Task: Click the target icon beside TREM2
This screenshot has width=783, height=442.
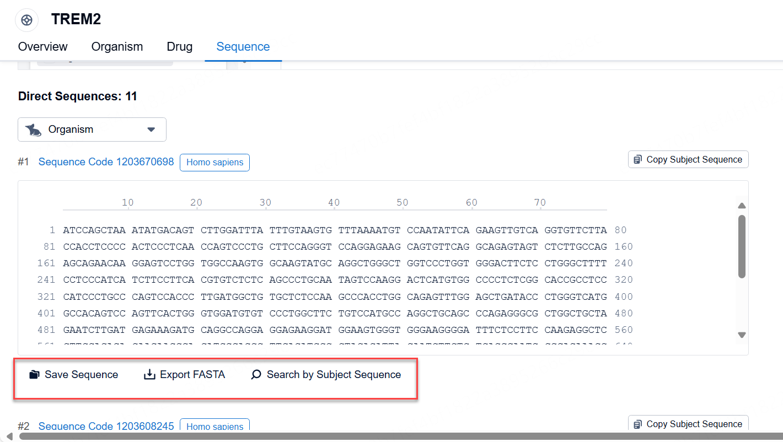Action: tap(26, 20)
